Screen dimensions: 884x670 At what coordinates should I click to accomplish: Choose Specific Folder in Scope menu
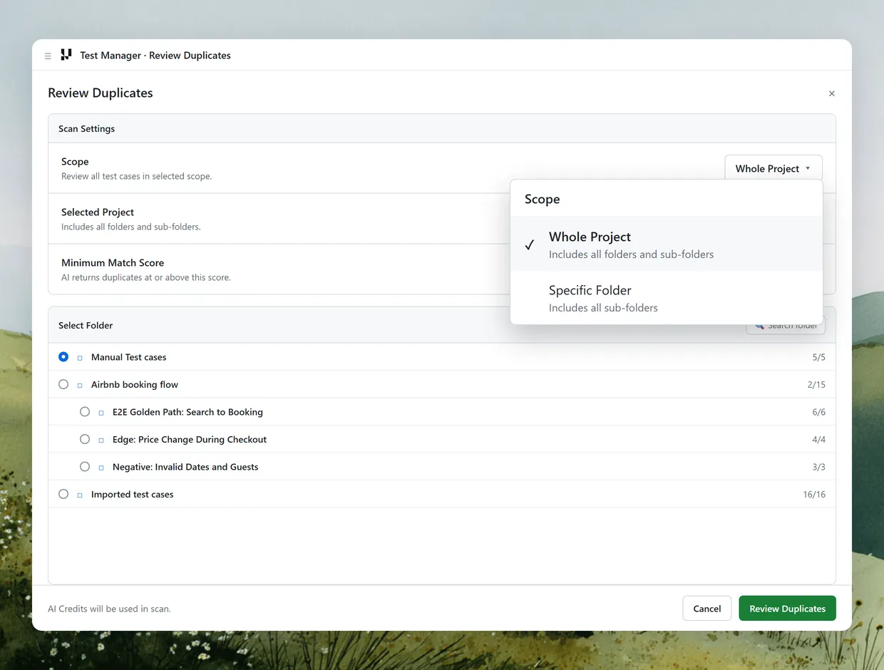click(x=667, y=298)
